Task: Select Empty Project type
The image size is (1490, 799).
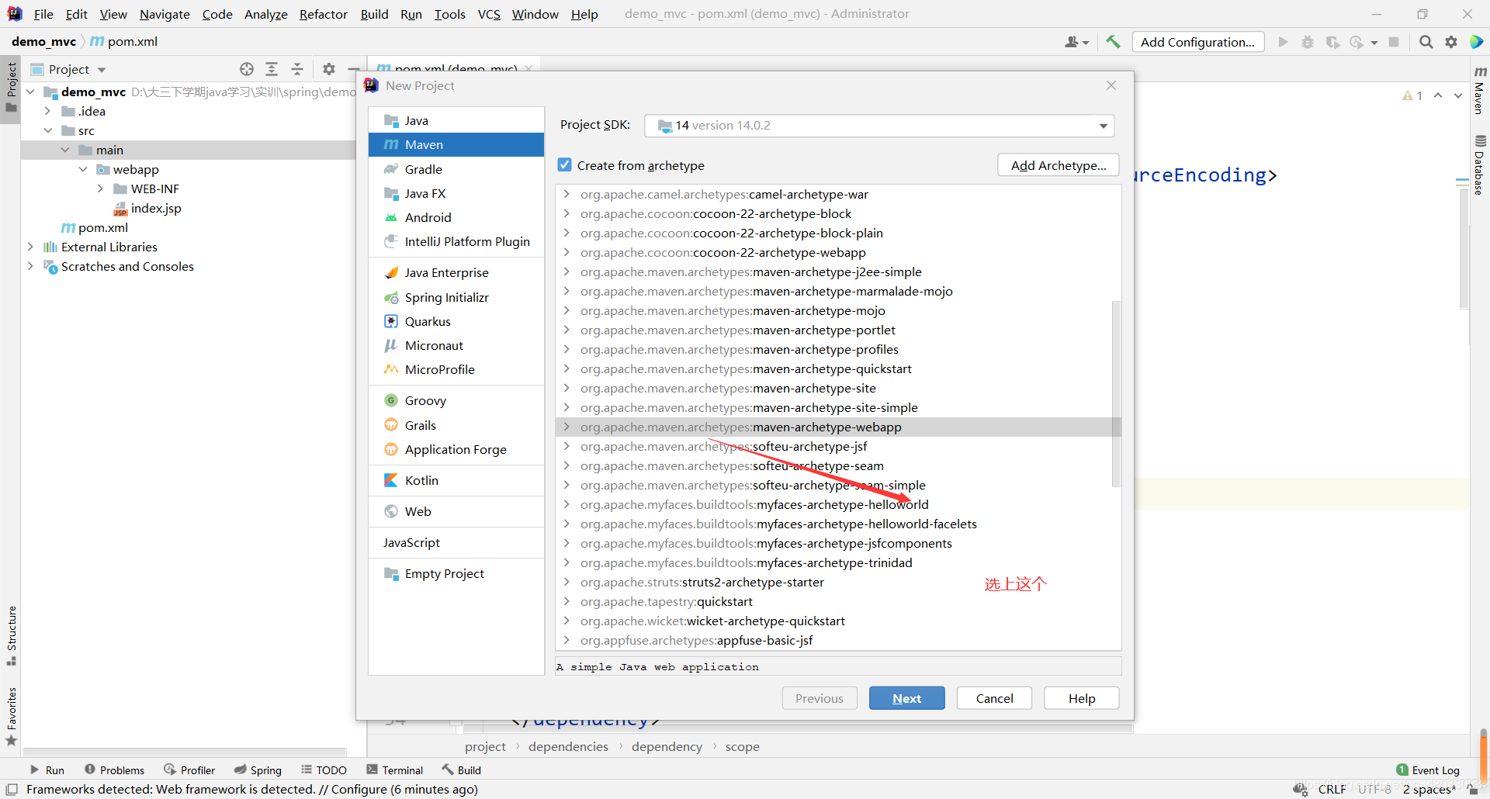Action: [x=456, y=573]
